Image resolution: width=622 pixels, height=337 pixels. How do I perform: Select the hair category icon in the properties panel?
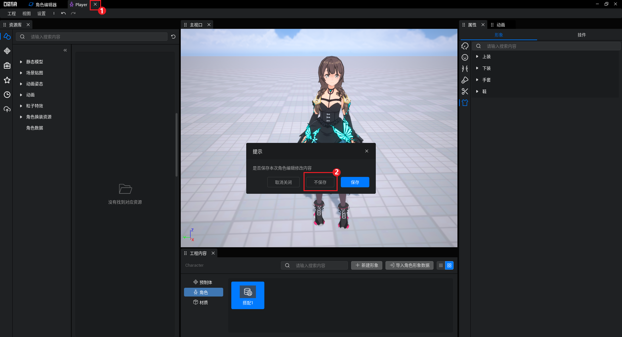(465, 46)
